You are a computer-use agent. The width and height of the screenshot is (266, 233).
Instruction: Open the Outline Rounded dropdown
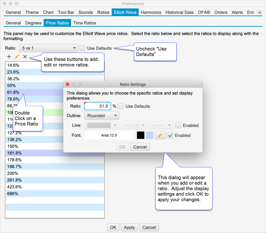[102, 116]
